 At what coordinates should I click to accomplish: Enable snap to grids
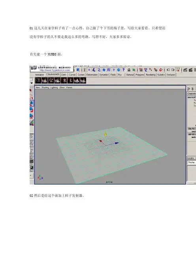click(x=141, y=70)
